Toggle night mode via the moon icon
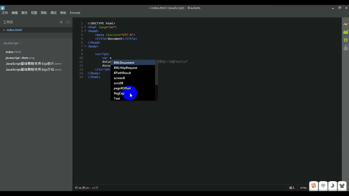Viewport: 349px width, 196px height. pyautogui.click(x=332, y=186)
